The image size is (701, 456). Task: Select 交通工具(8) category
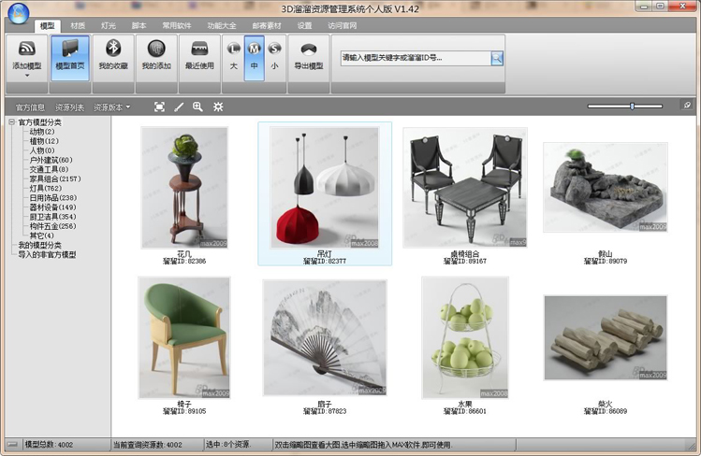[49, 169]
